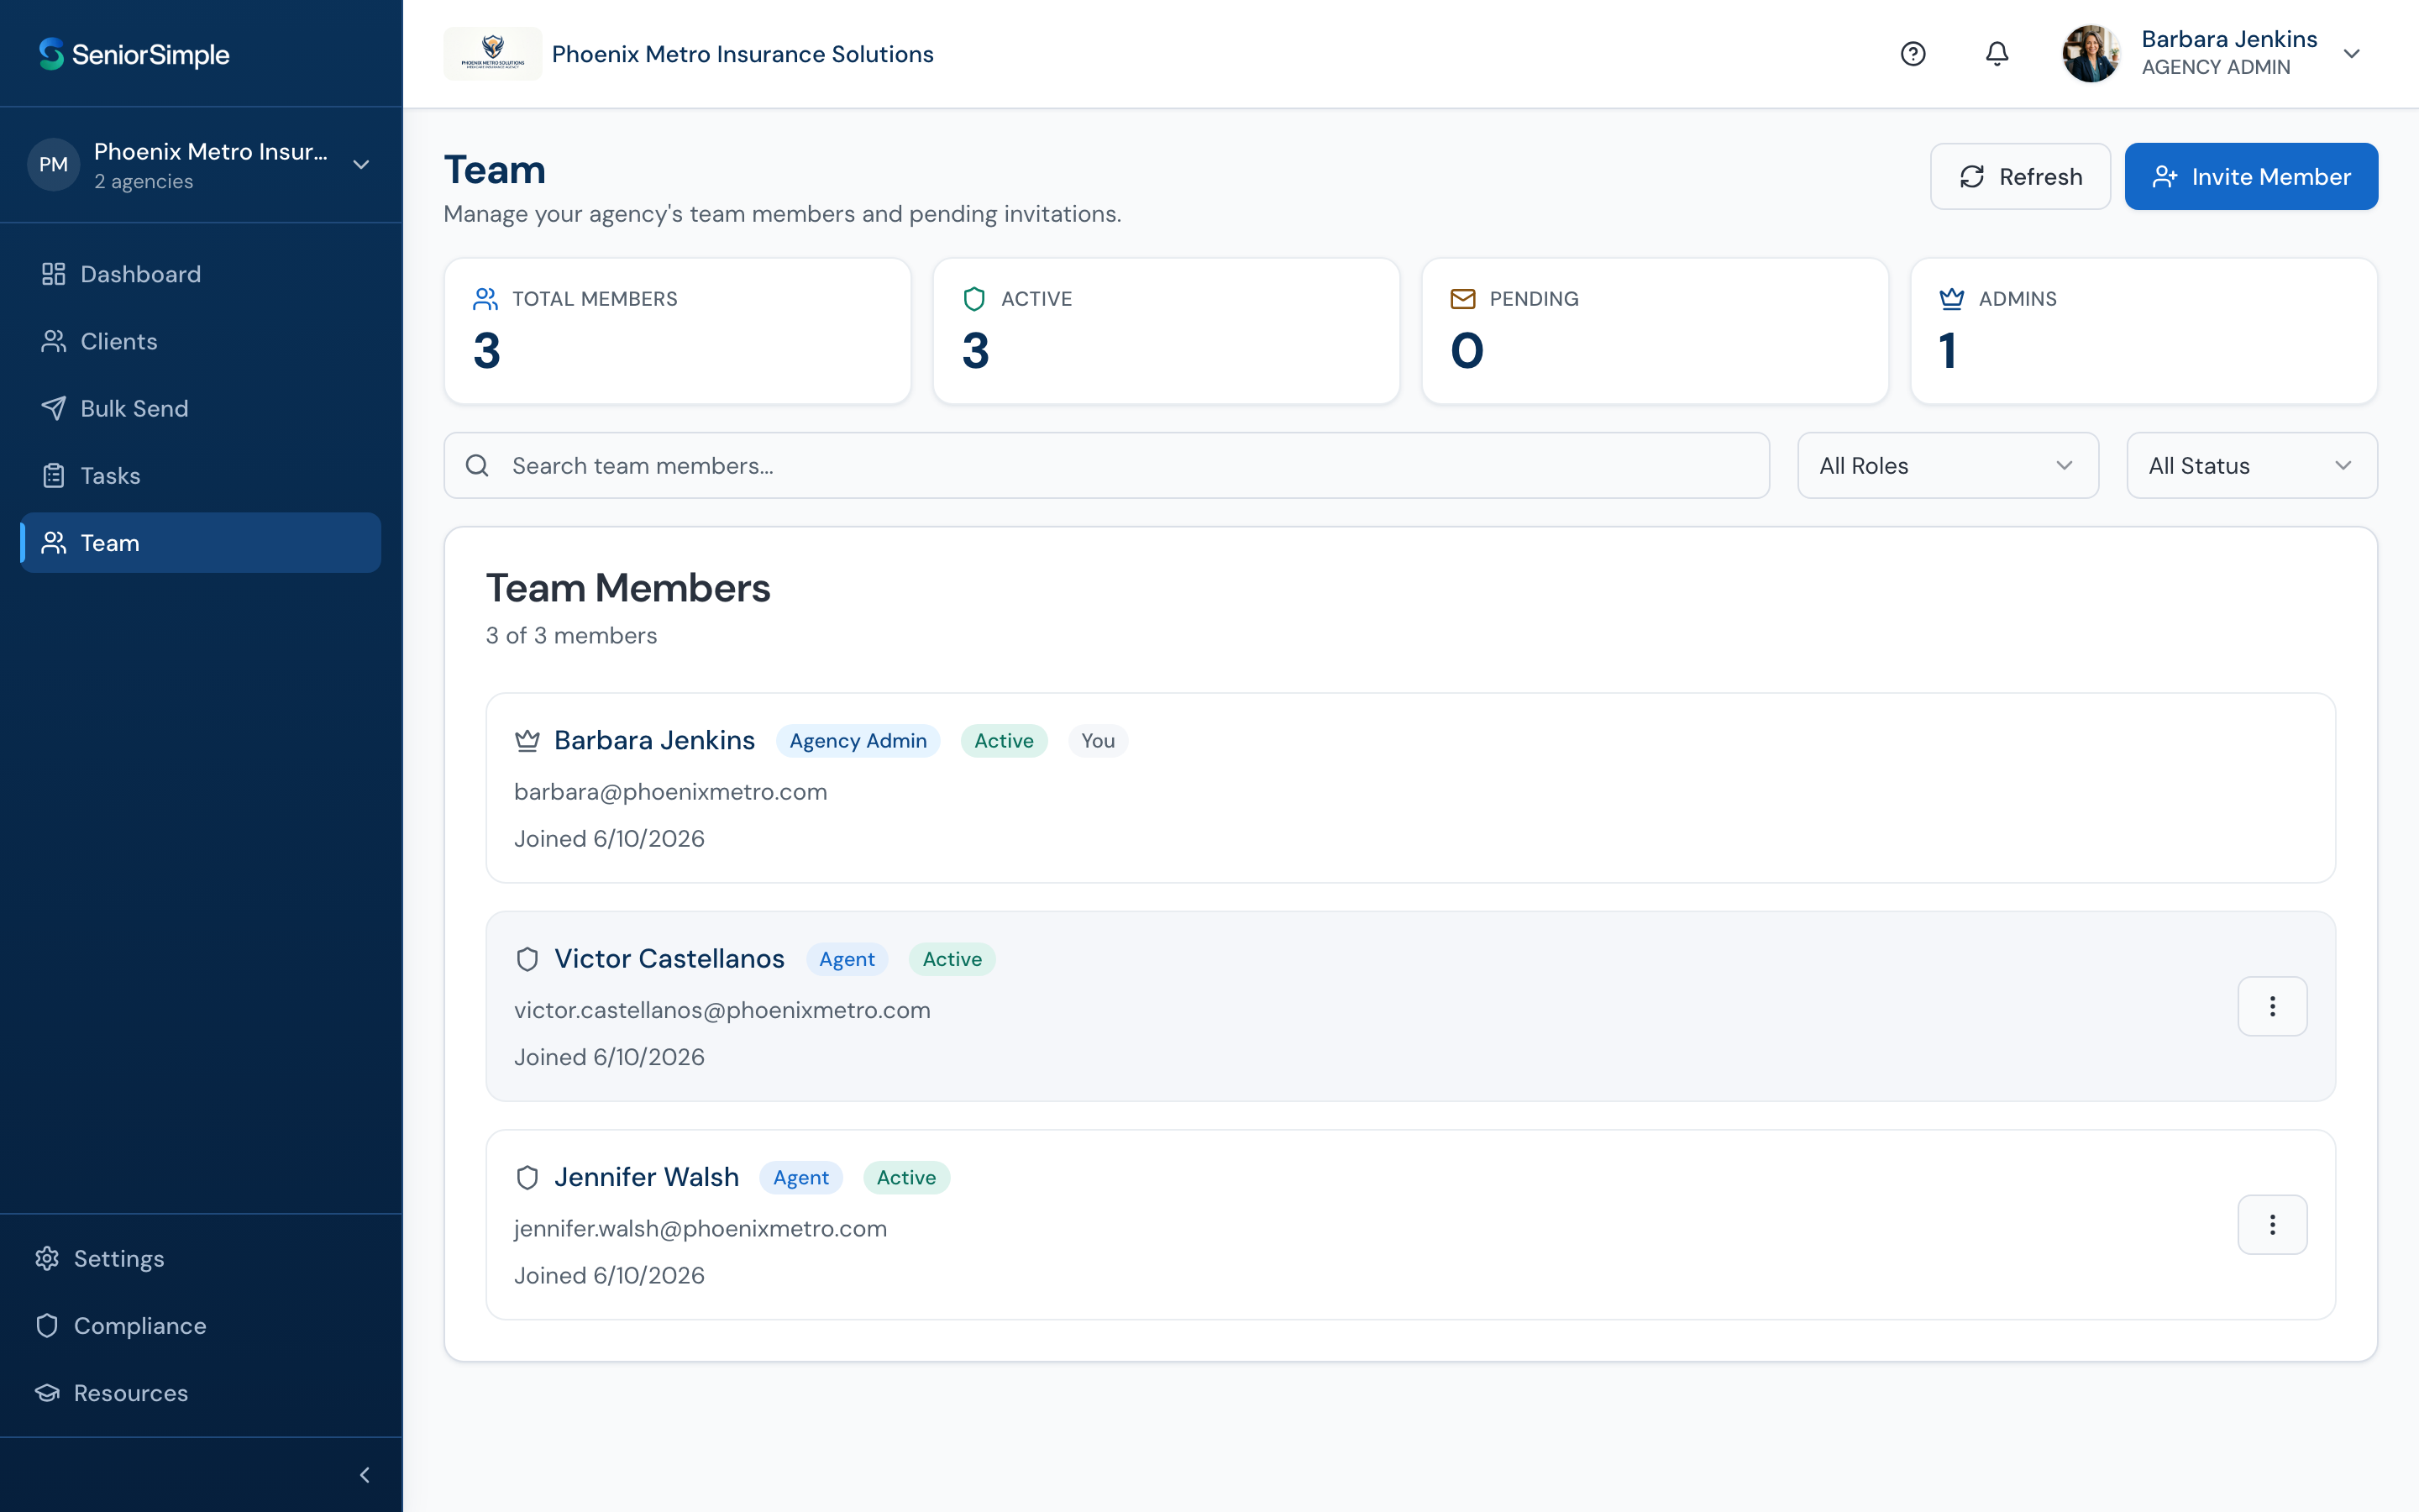Open Settings from sidebar
This screenshot has height=1512, width=2419.
click(x=201, y=1258)
